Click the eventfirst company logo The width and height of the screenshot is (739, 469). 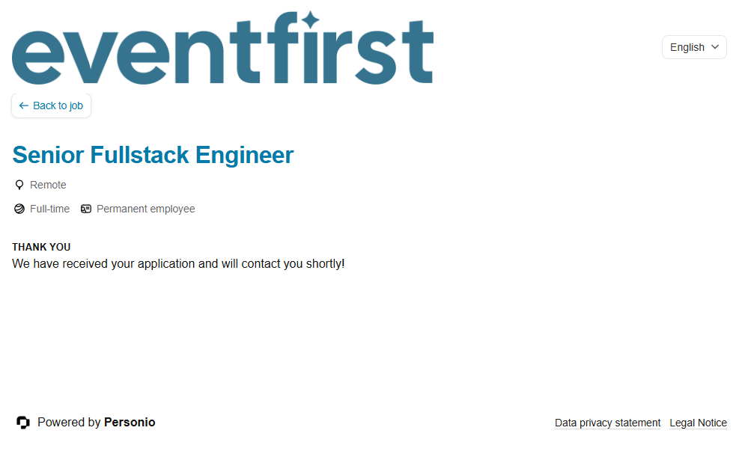click(222, 51)
